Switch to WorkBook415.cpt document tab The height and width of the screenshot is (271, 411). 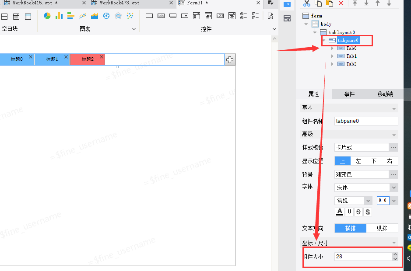(x=35, y=3)
